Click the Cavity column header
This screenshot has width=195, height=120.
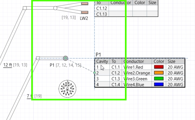click(102, 61)
